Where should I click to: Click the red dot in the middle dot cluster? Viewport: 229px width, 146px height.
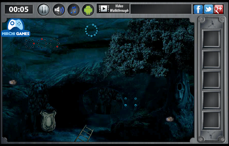pos(42,39)
